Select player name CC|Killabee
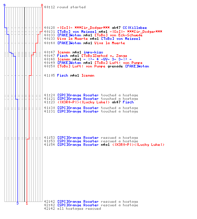 (135, 28)
